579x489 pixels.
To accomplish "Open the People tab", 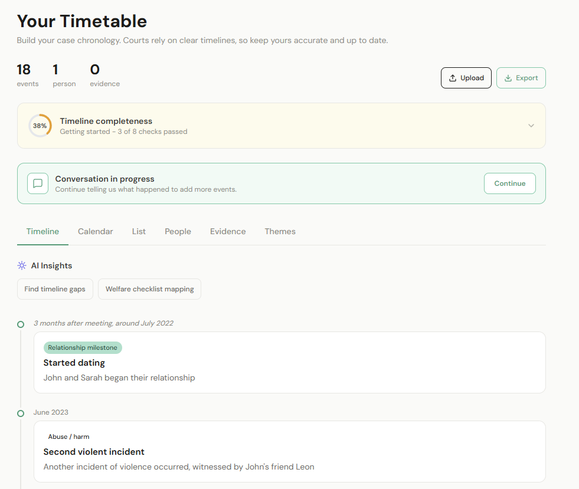I will [x=178, y=231].
